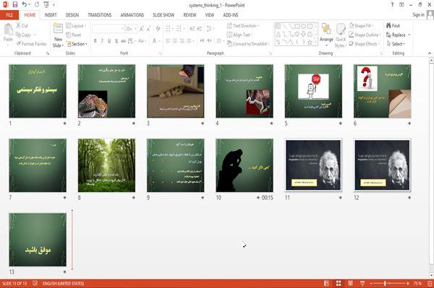Click Format Painter brush
This screenshot has height=288, width=434.
click(x=32, y=44)
